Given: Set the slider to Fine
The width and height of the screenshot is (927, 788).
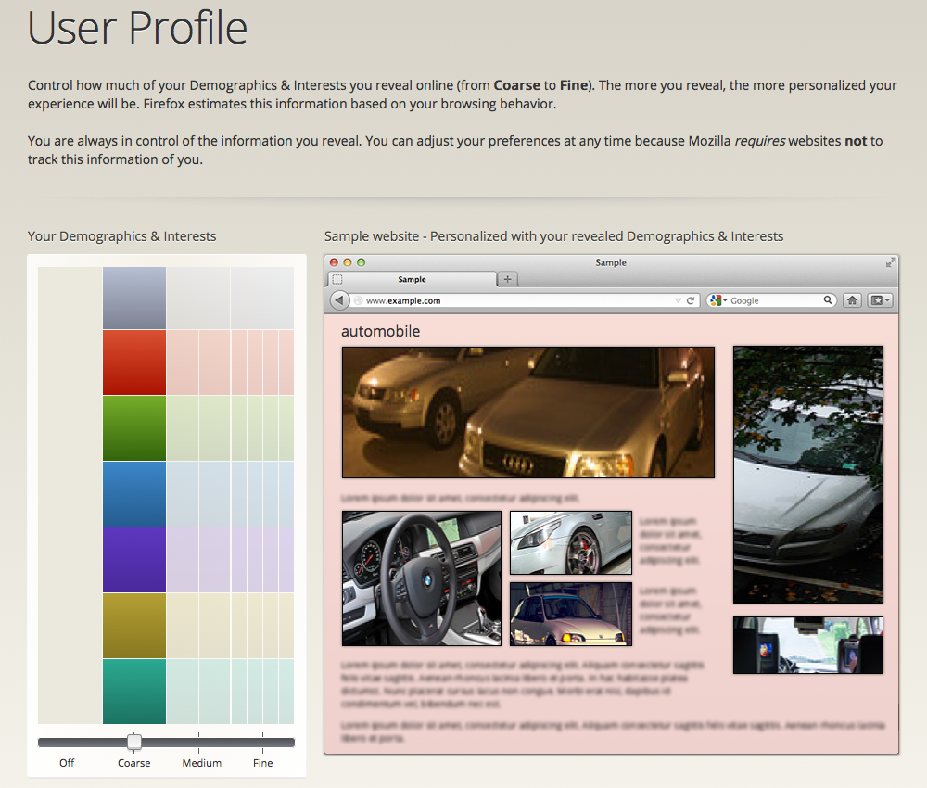Looking at the screenshot, I should (x=263, y=742).
